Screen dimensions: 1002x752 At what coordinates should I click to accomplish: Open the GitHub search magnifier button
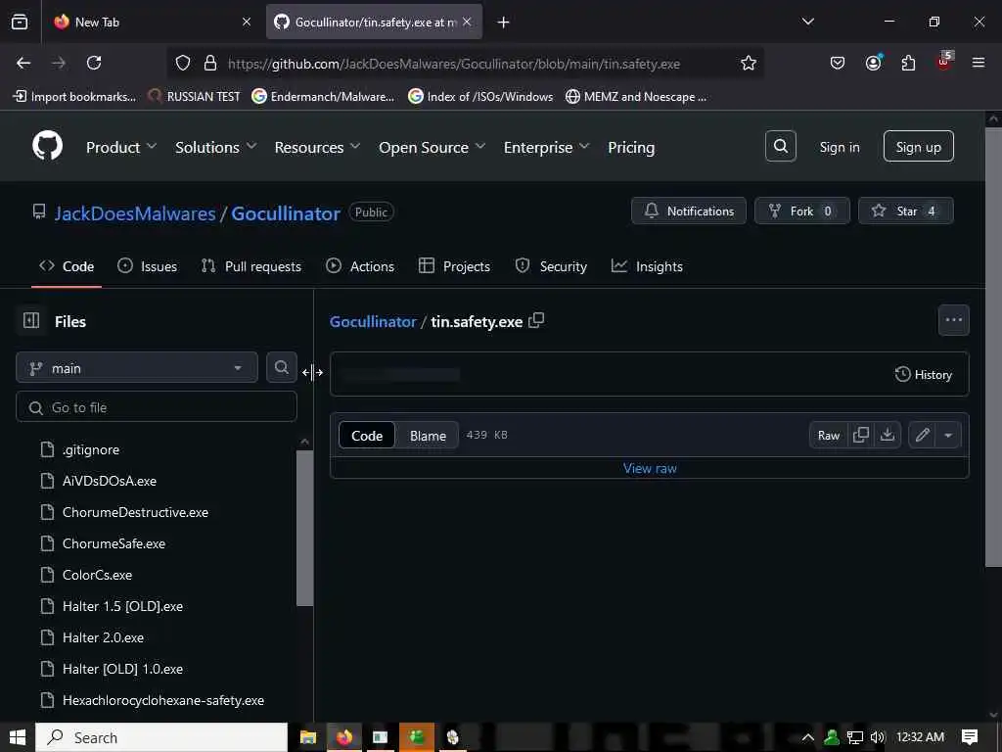[x=780, y=147]
